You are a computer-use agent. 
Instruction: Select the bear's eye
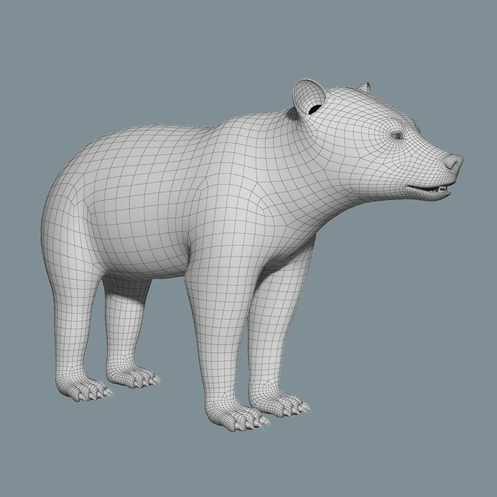point(396,136)
